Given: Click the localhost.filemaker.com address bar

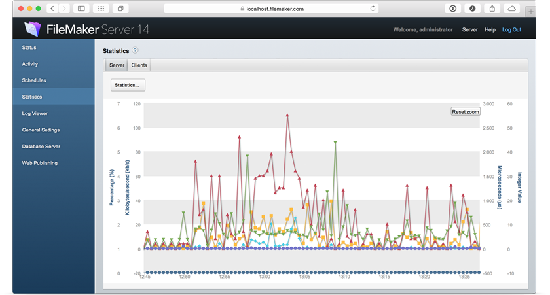Looking at the screenshot, I should coord(272,9).
